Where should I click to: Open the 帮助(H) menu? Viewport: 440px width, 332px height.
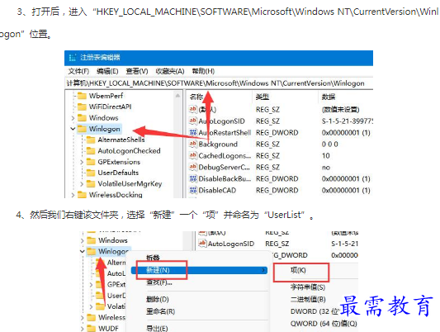[203, 71]
